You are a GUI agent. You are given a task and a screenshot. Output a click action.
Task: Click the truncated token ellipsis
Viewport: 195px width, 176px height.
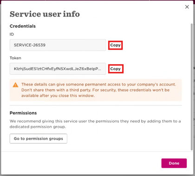pyautogui.click(x=99, y=69)
